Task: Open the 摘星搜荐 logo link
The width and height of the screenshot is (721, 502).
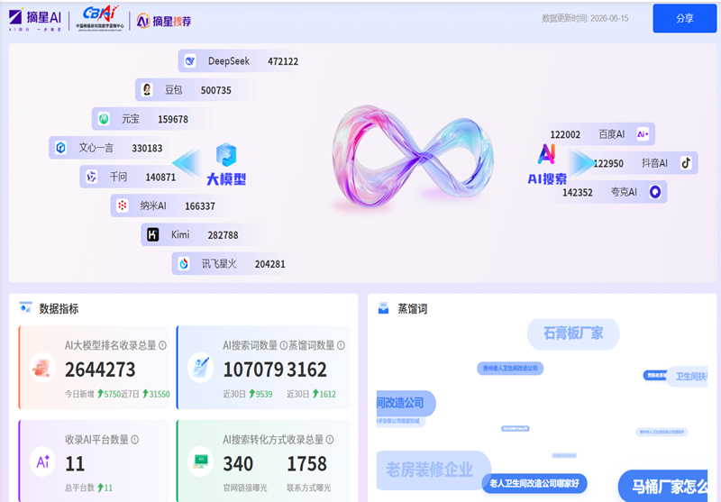Action: pos(164,21)
